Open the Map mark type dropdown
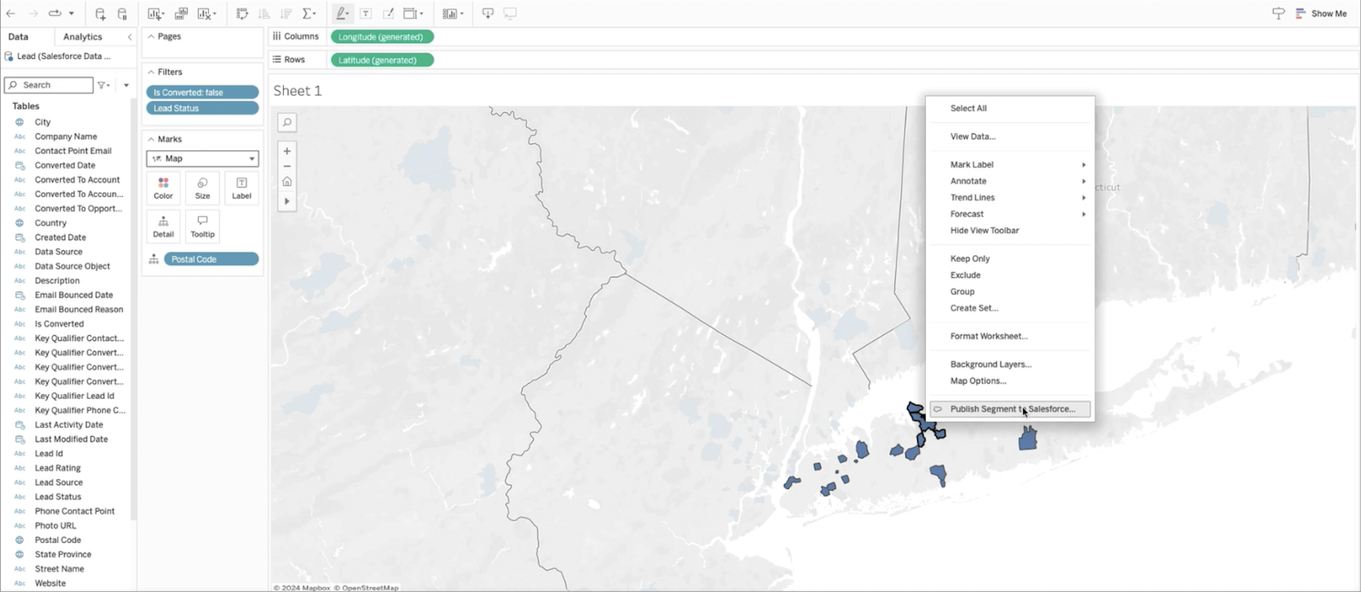The width and height of the screenshot is (1361, 592). (202, 159)
